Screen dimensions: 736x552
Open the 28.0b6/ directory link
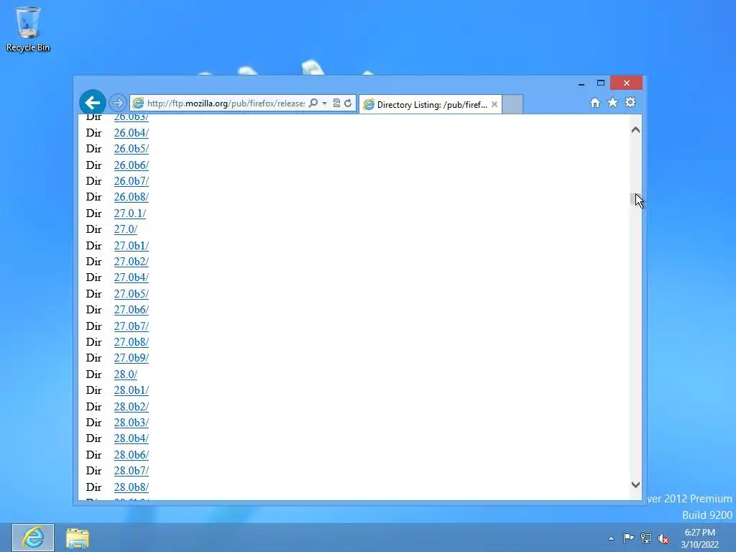(x=131, y=455)
